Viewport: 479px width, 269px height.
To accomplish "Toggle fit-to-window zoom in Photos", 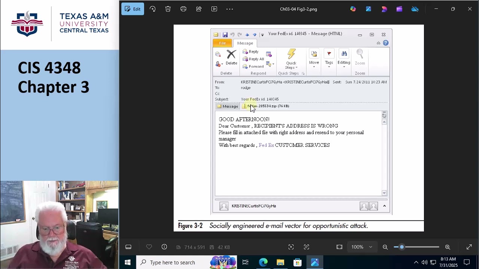I will (x=339, y=247).
